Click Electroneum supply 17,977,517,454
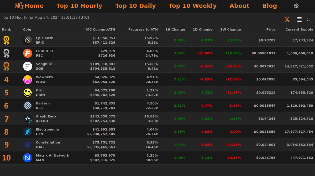Screen dimensions: 315x176 pyautogui.click(x=299, y=132)
